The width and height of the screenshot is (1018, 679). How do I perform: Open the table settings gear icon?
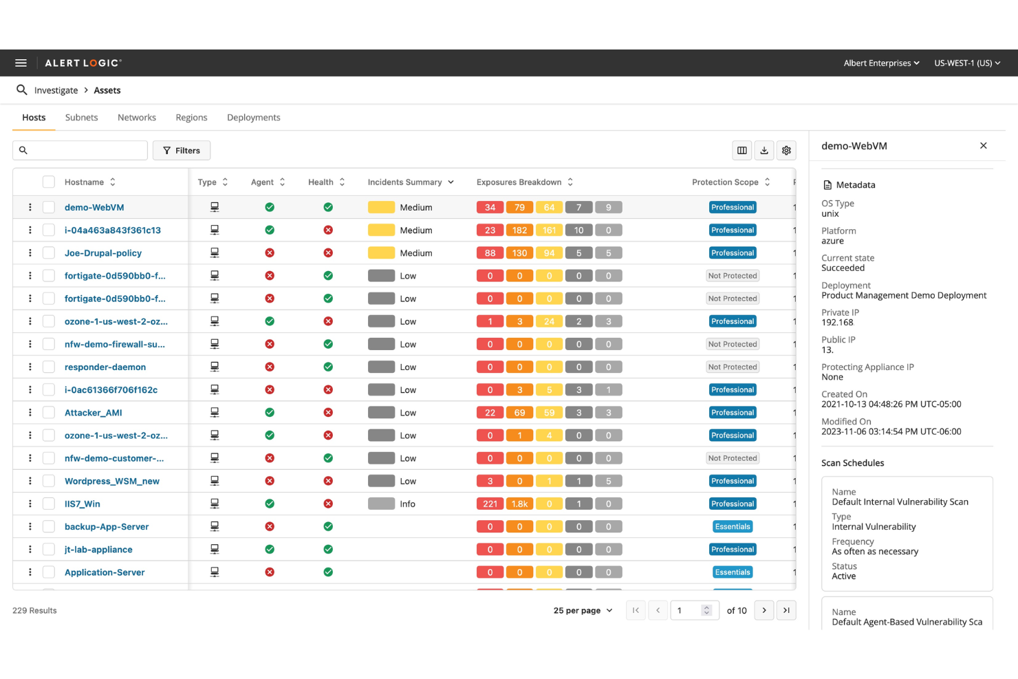click(x=786, y=150)
